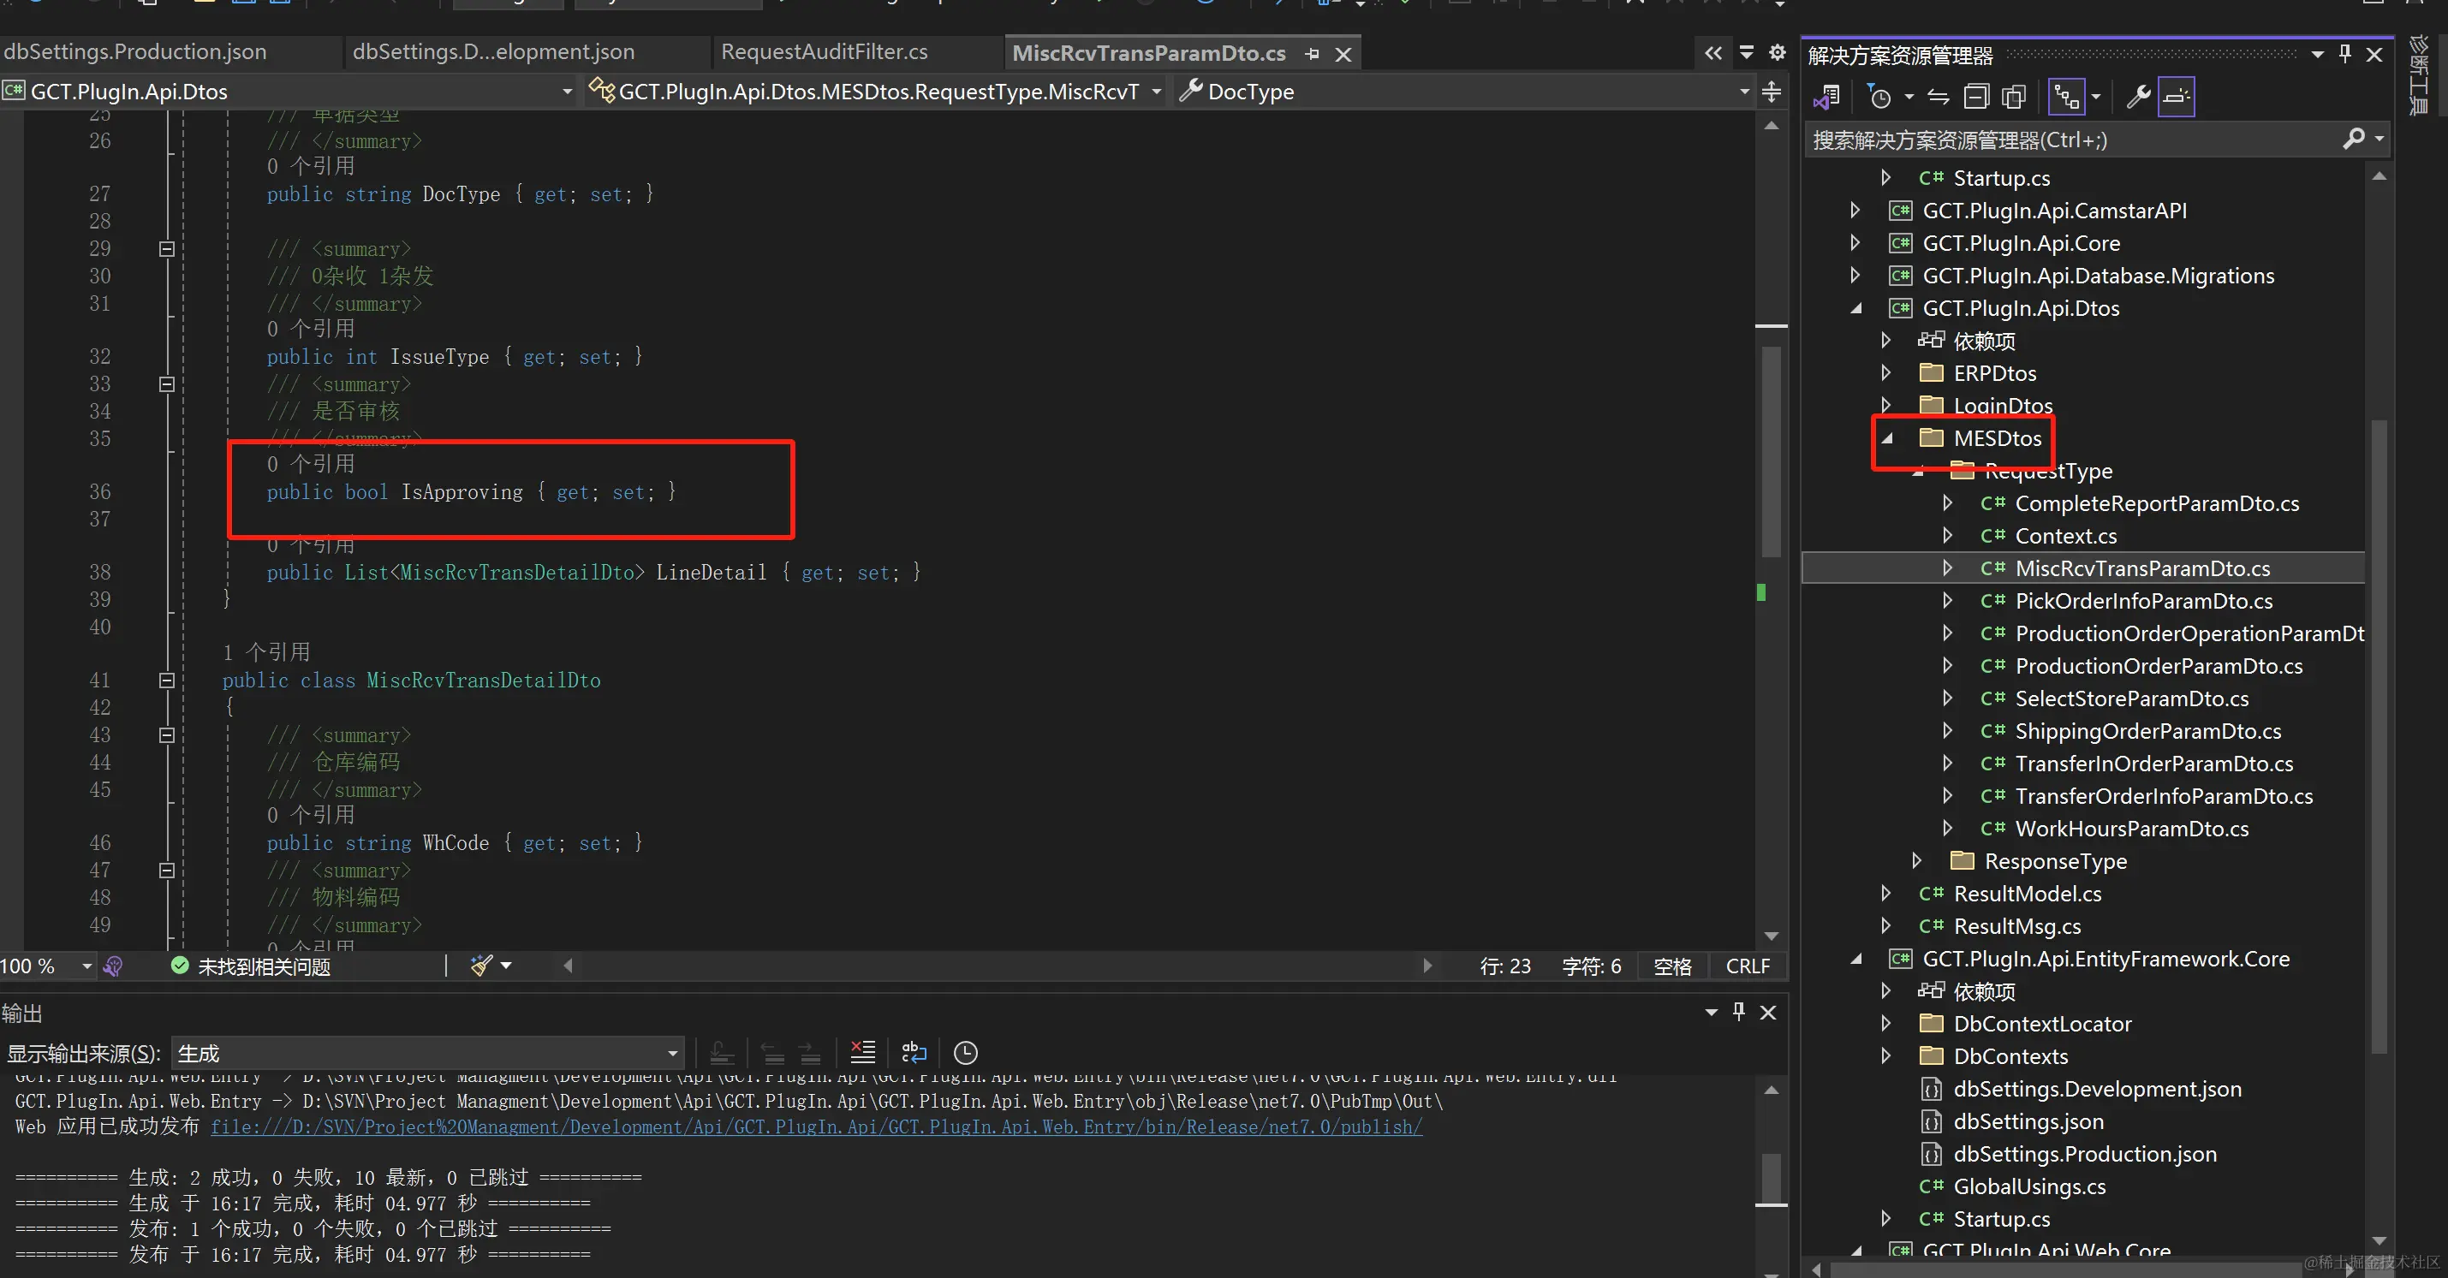Open the dbSettings.Production.json tab
The width and height of the screenshot is (2448, 1278).
[135, 52]
